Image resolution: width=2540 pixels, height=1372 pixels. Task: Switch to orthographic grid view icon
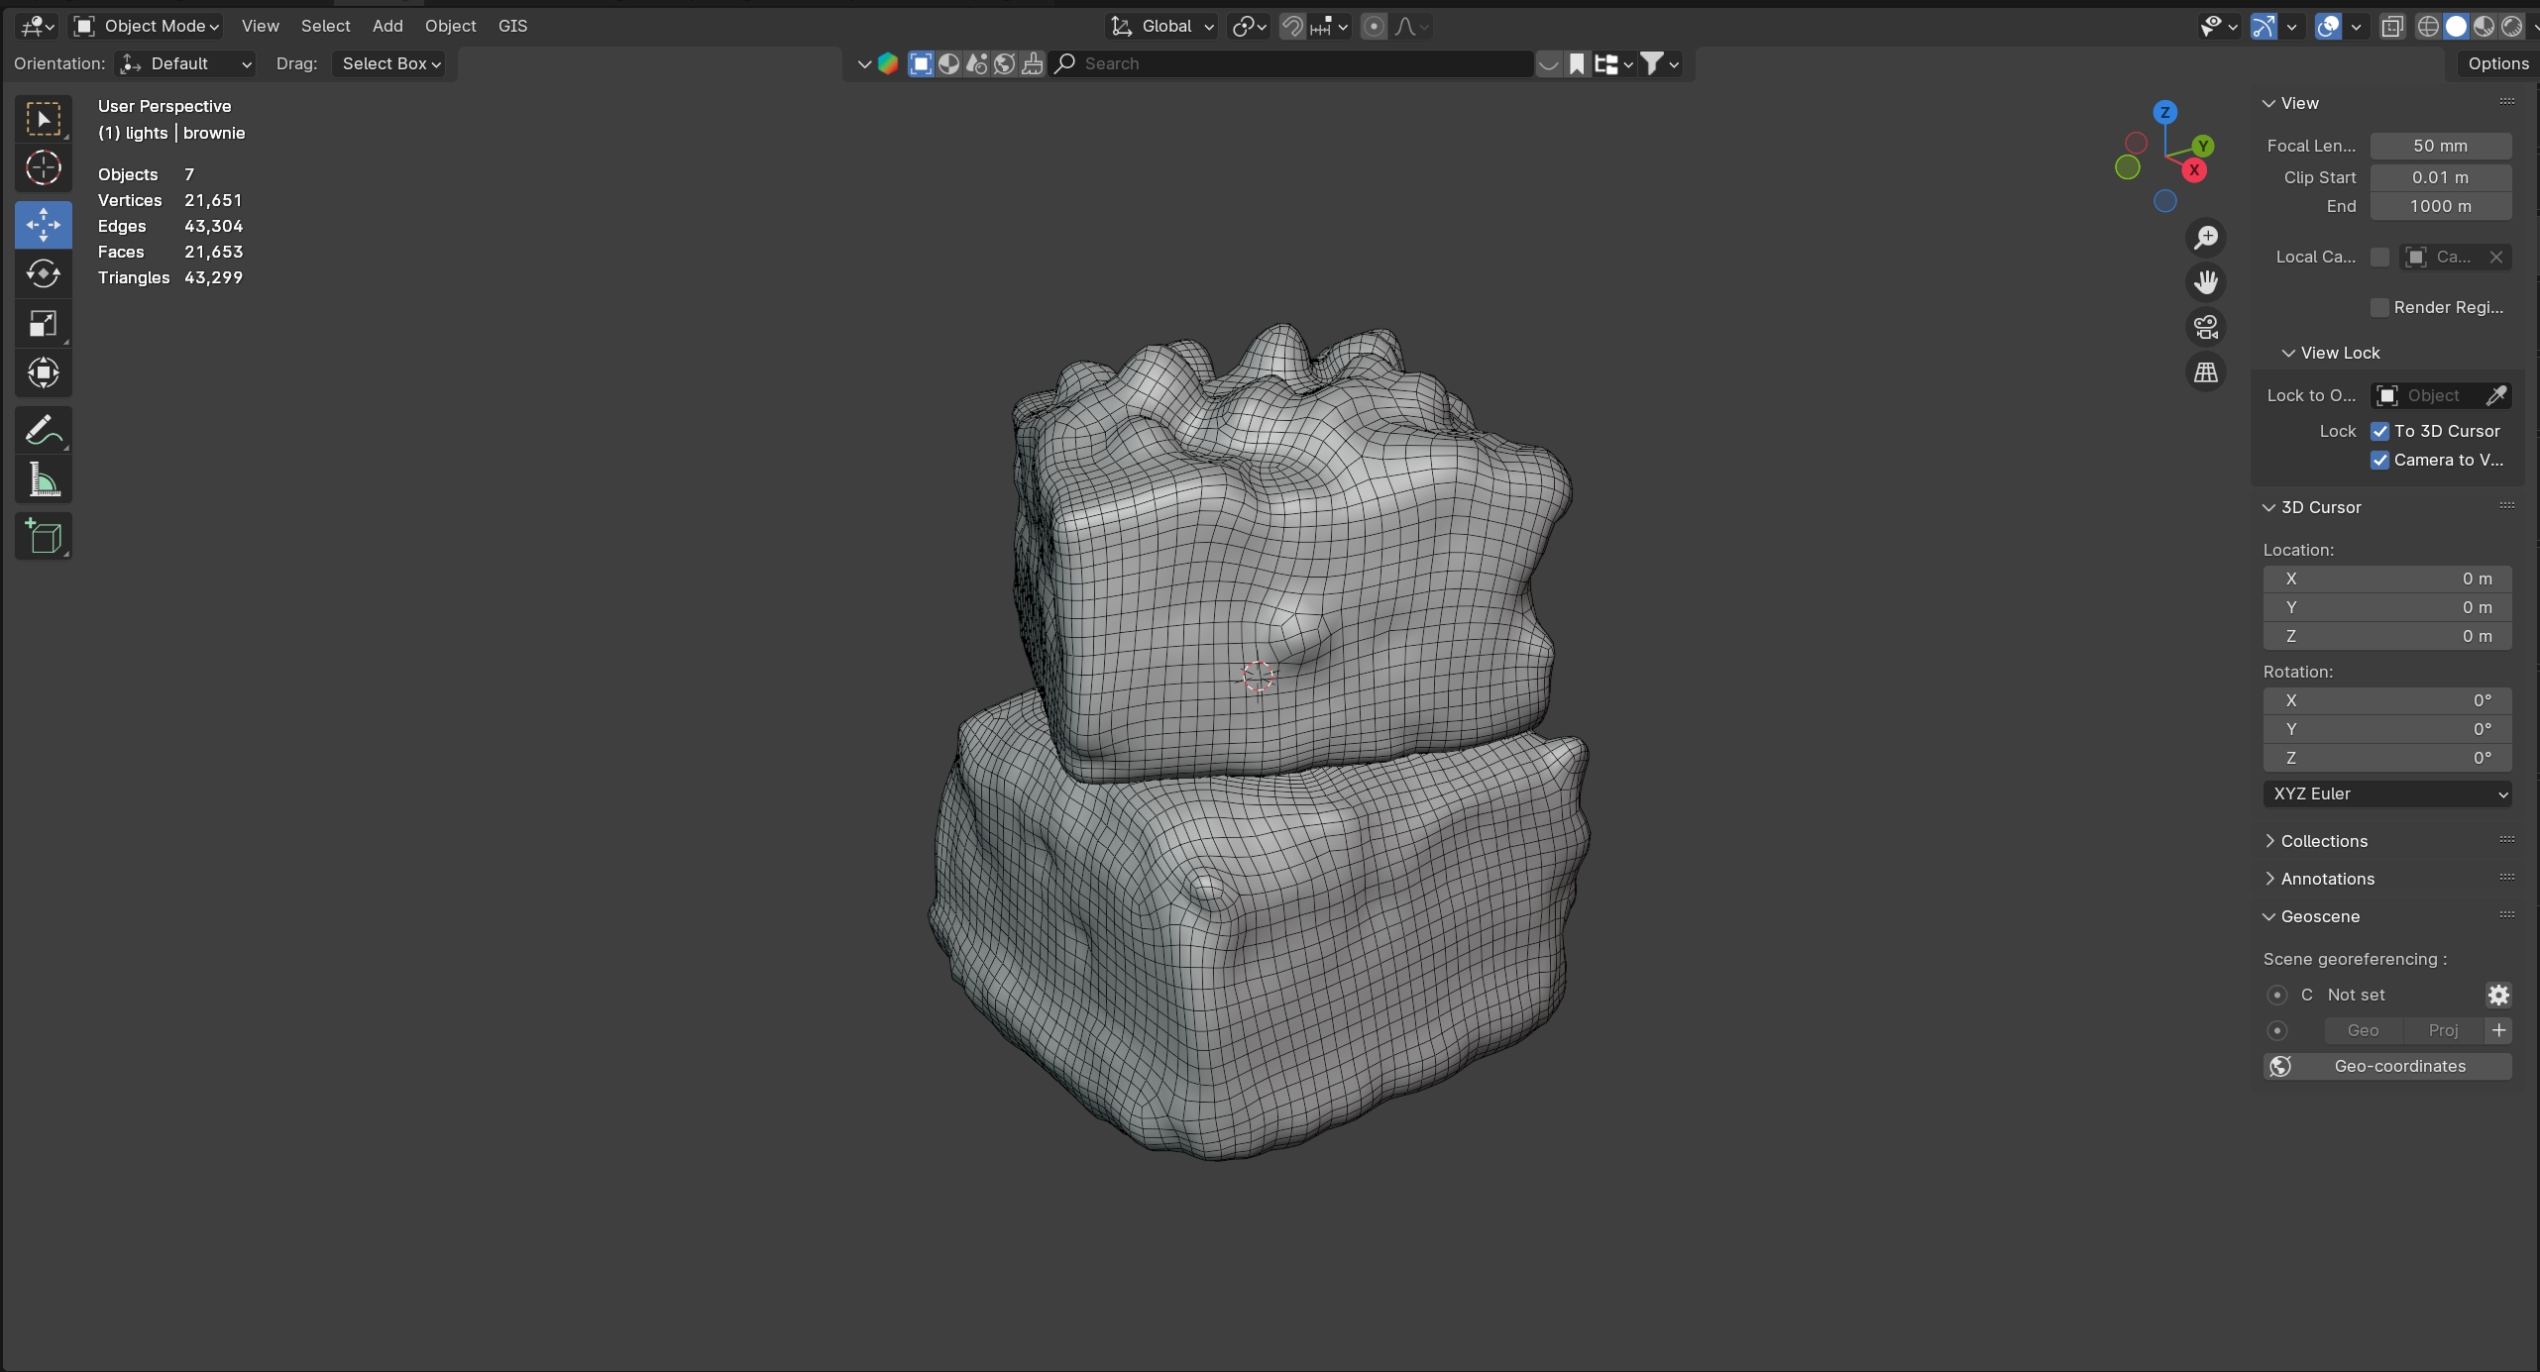[2206, 372]
